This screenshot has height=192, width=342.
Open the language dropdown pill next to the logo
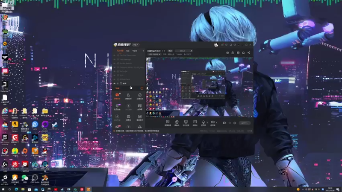coord(136,45)
